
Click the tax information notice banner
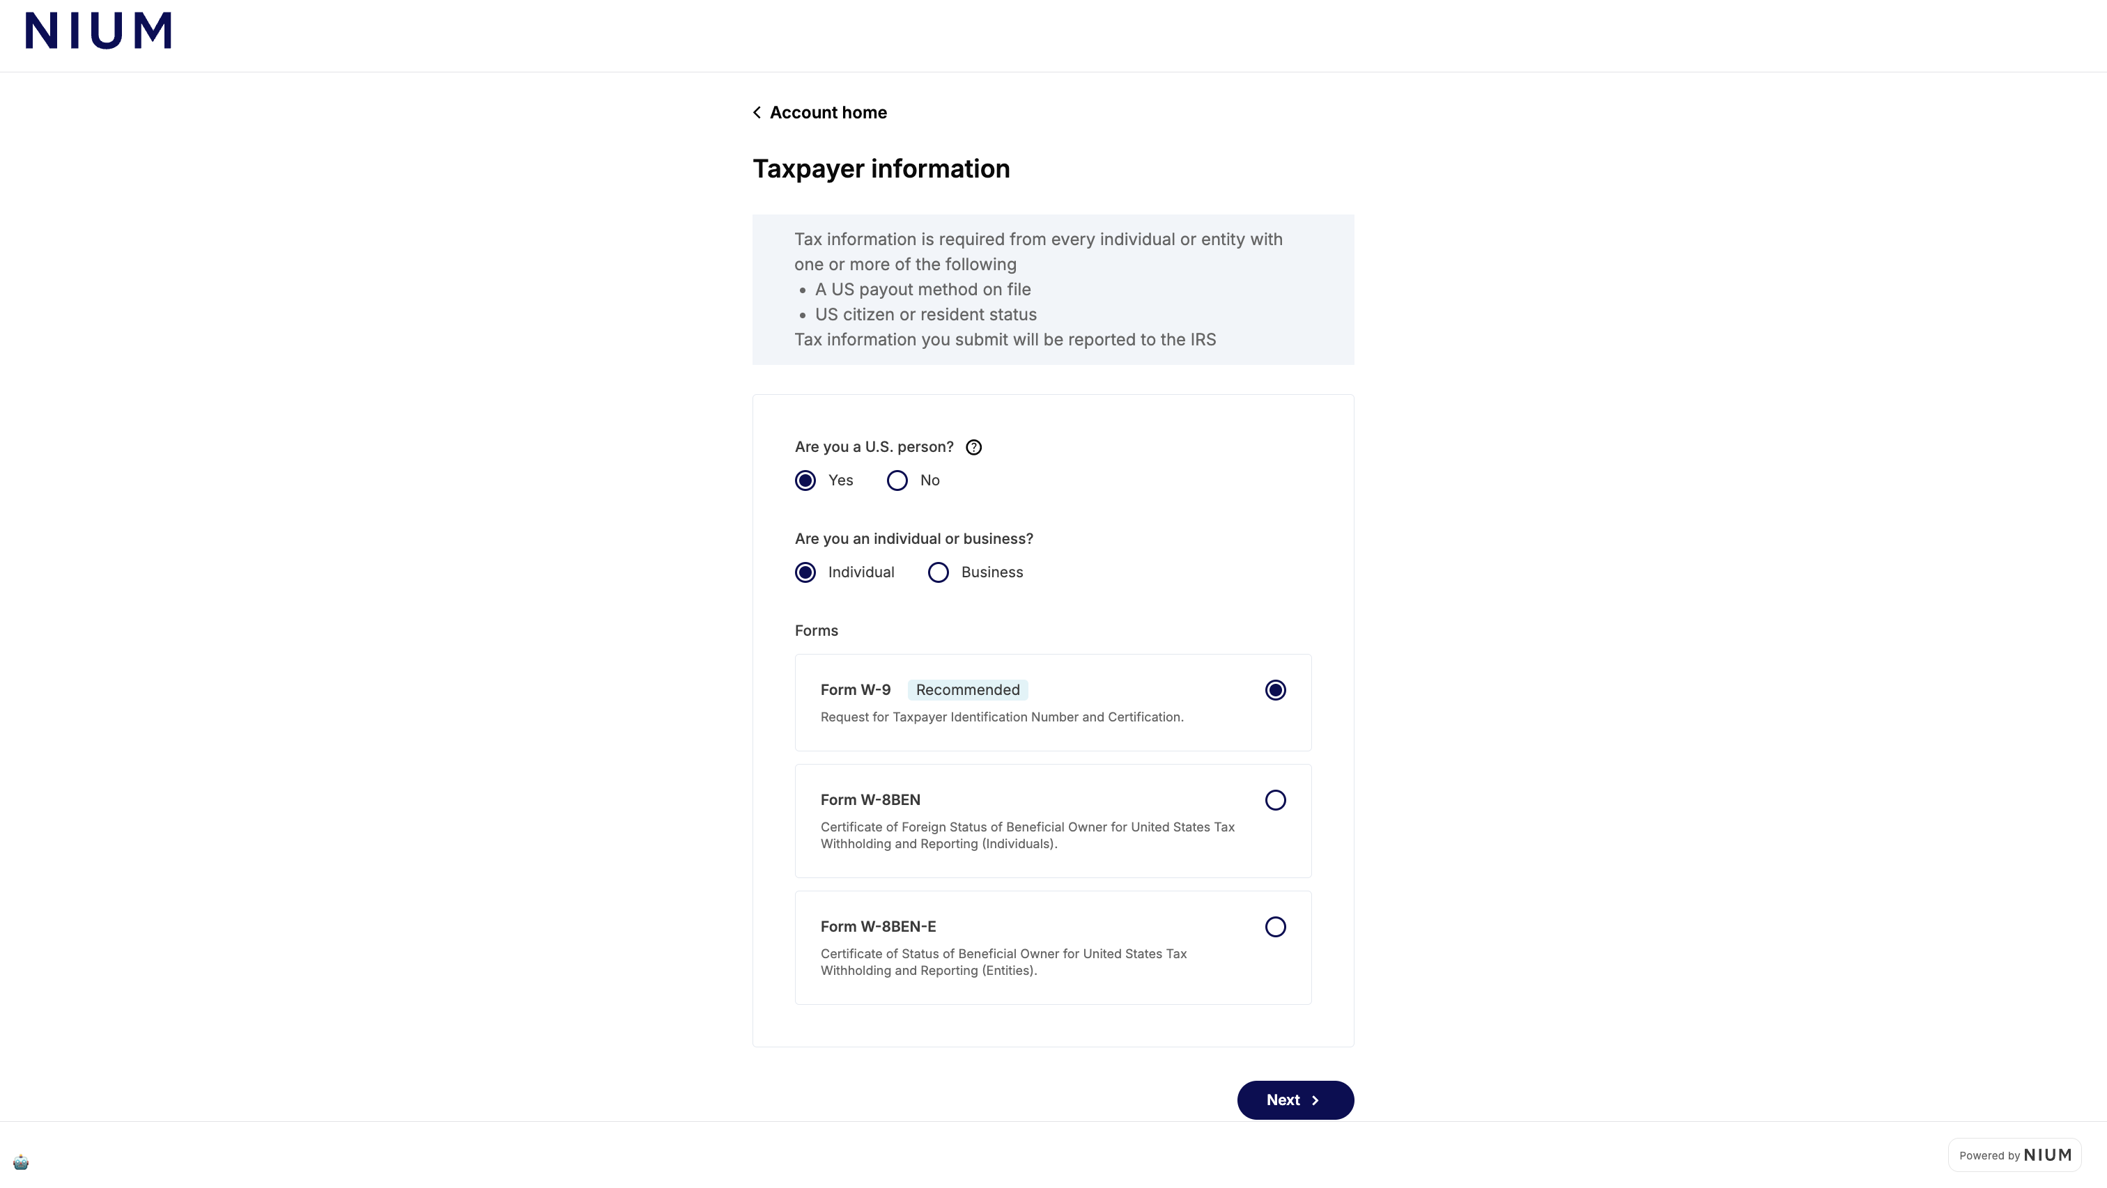(1053, 290)
